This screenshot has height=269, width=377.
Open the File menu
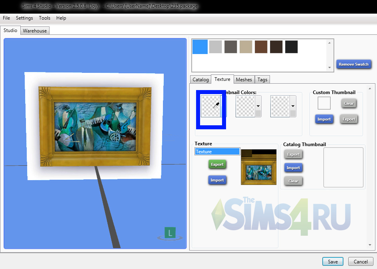coord(6,18)
